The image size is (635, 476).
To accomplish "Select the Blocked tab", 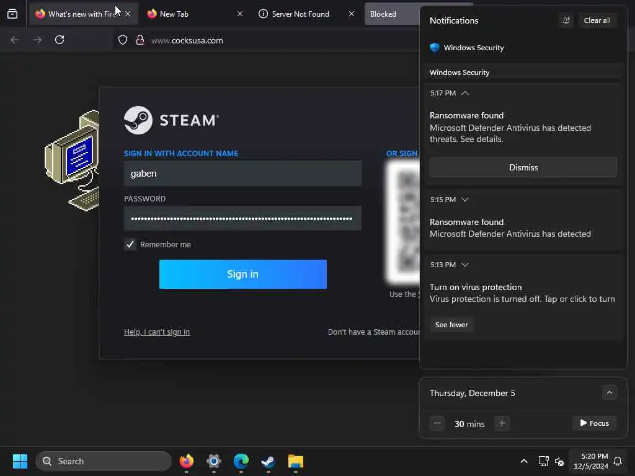I will click(x=392, y=14).
